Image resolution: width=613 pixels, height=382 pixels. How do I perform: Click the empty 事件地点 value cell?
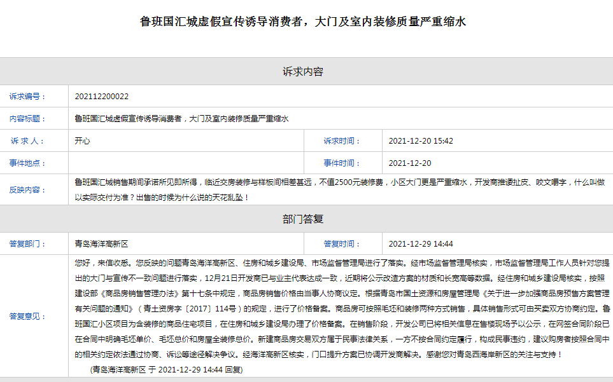[x=186, y=163]
